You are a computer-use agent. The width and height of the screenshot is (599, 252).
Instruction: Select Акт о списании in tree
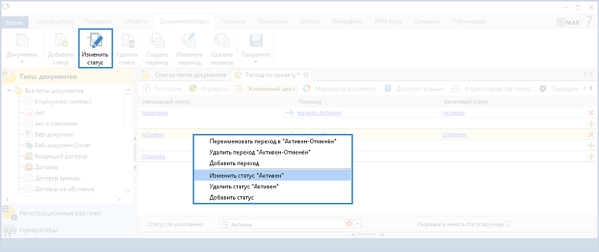point(56,123)
